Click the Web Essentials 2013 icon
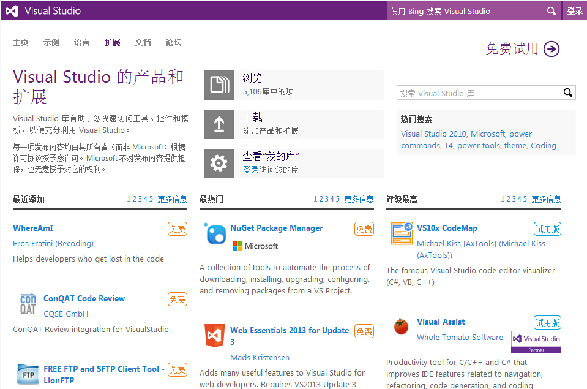Screen dimensions: 587x389 click(214, 336)
